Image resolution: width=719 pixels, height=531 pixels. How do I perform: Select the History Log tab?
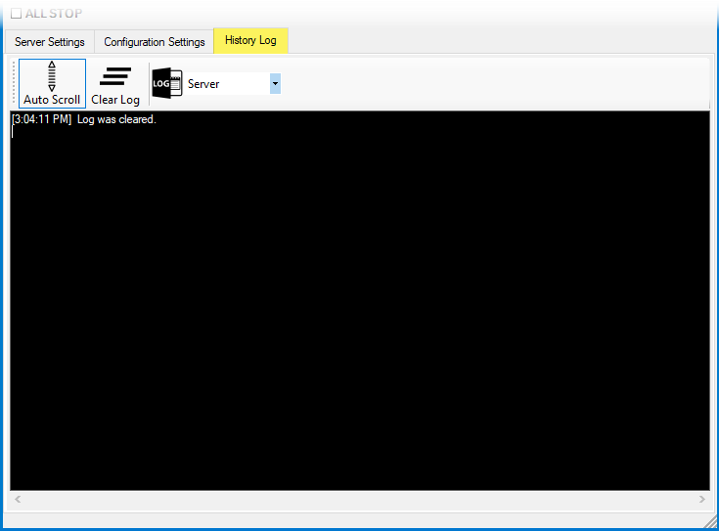pos(250,40)
